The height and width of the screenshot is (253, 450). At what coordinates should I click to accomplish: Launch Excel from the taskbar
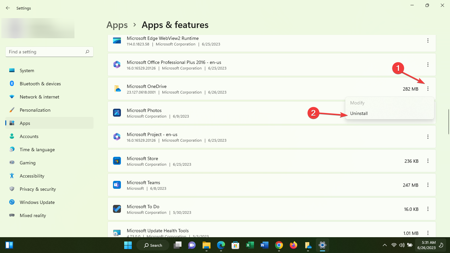pyautogui.click(x=250, y=245)
